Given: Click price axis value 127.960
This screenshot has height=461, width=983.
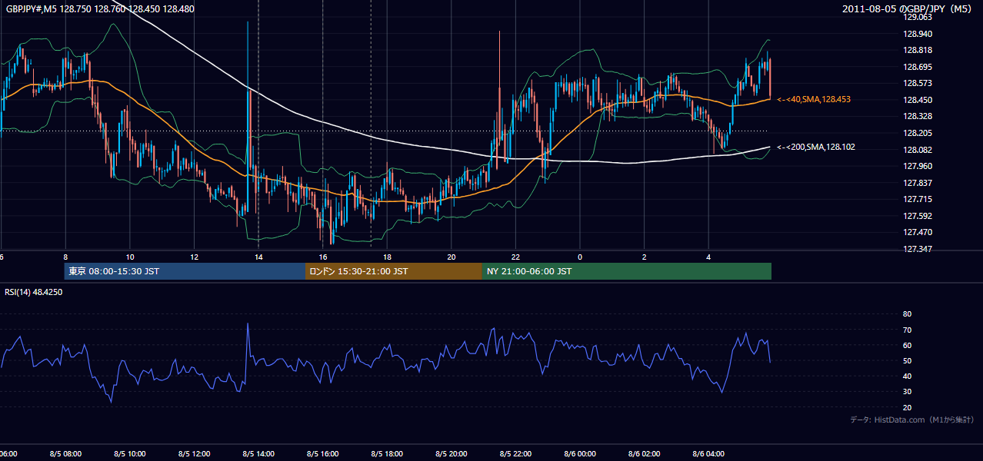Looking at the screenshot, I should (918, 166).
